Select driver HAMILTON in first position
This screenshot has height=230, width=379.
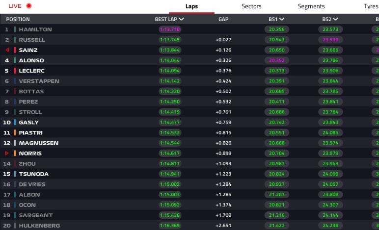[35, 29]
